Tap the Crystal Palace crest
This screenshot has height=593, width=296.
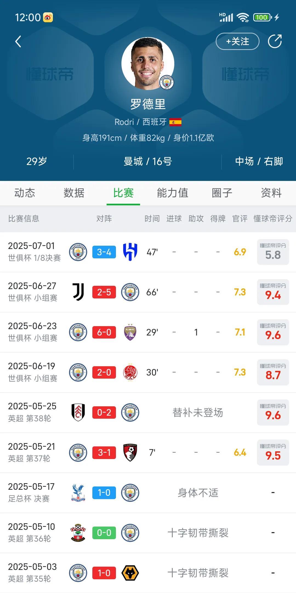tap(78, 493)
